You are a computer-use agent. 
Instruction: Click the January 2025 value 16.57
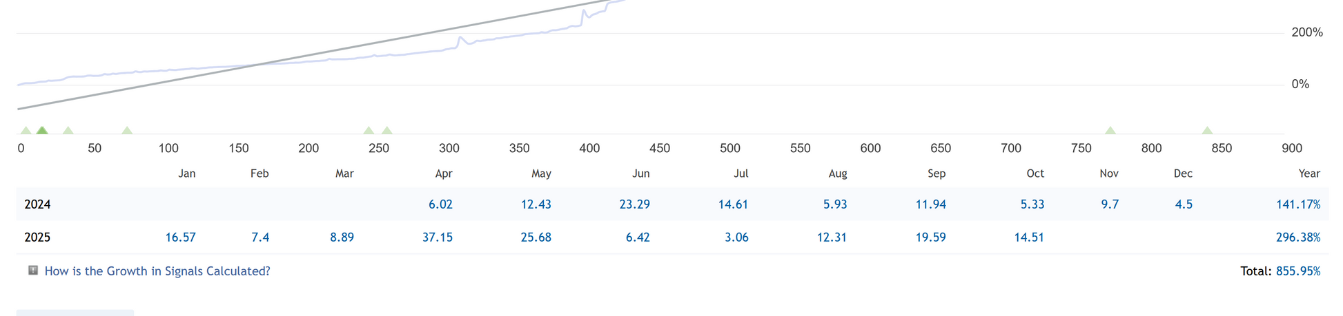coord(180,238)
